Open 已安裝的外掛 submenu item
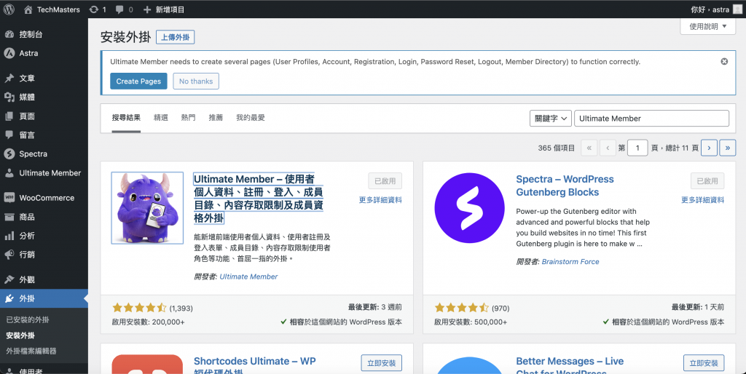 pyautogui.click(x=28, y=320)
